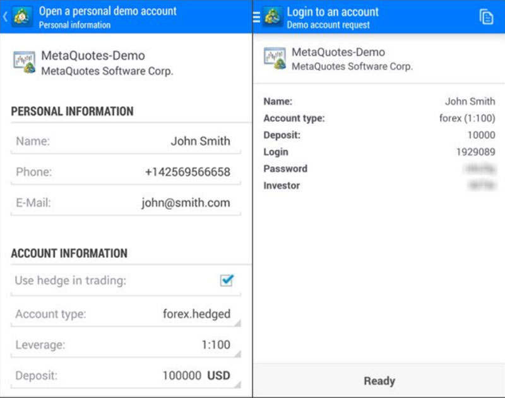The width and height of the screenshot is (505, 398).
Task: Tap the John Smith name on login screen
Action: pyautogui.click(x=470, y=102)
